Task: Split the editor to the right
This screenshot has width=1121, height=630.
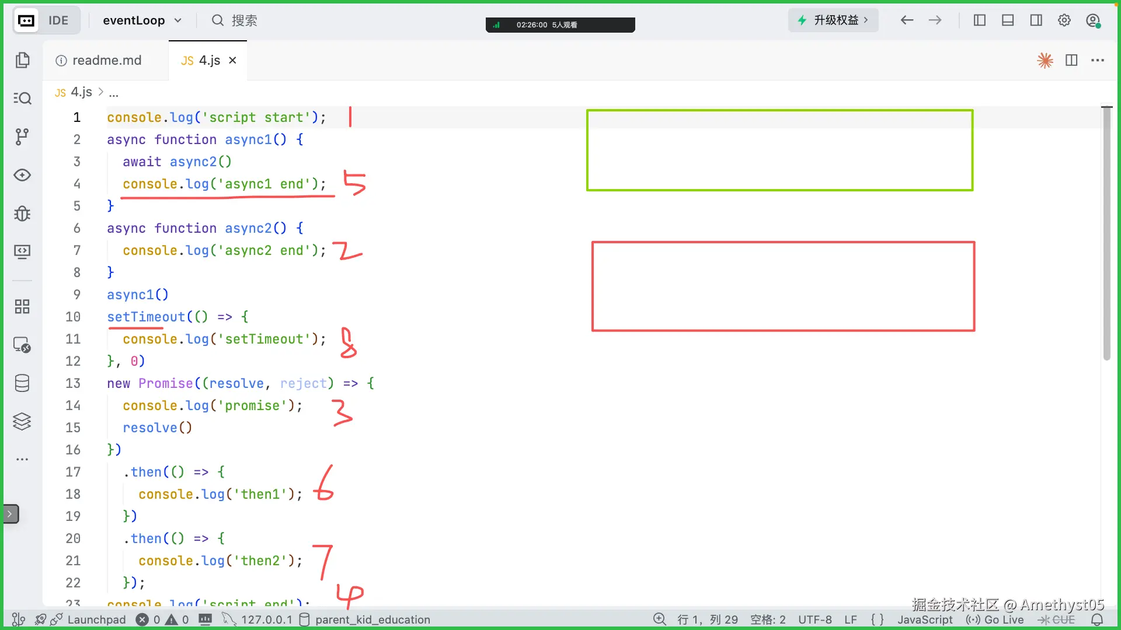Action: (1071, 60)
